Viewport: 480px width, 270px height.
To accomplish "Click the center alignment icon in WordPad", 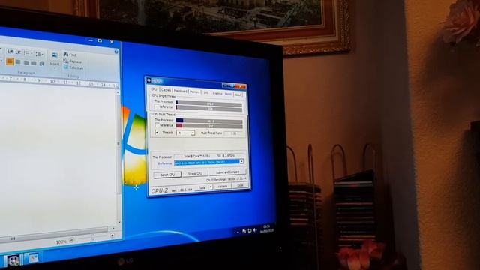I will pyautogui.click(x=18, y=62).
